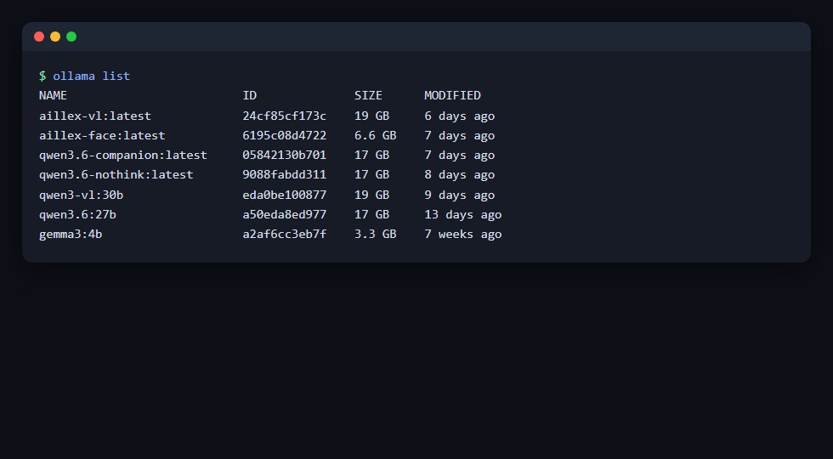Click the qwen3.6:27b model name
Image resolution: width=833 pixels, height=459 pixels.
point(77,214)
